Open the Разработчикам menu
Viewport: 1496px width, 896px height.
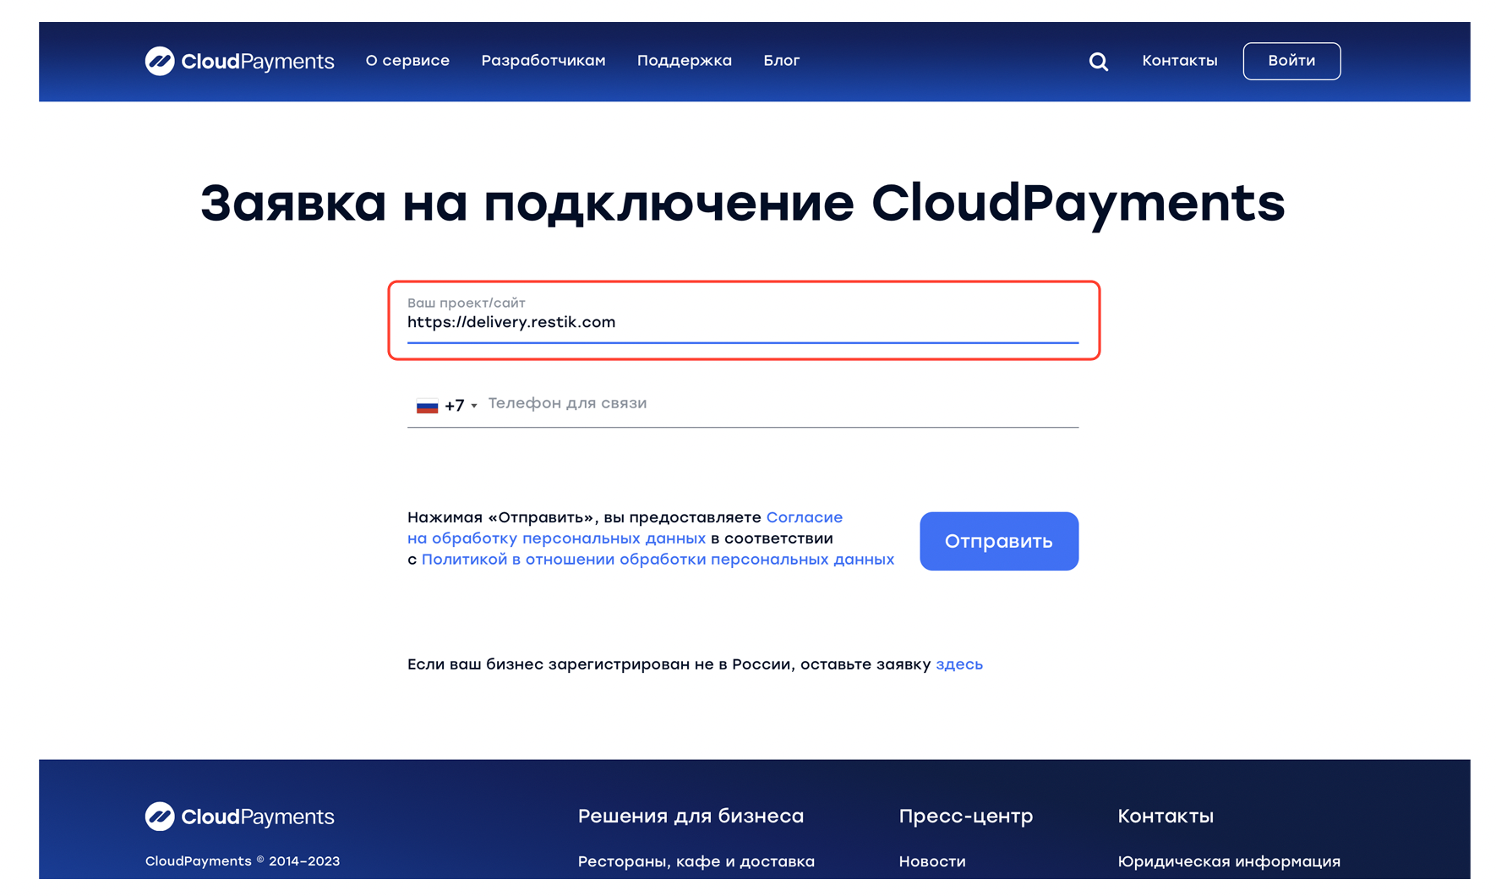tap(543, 61)
